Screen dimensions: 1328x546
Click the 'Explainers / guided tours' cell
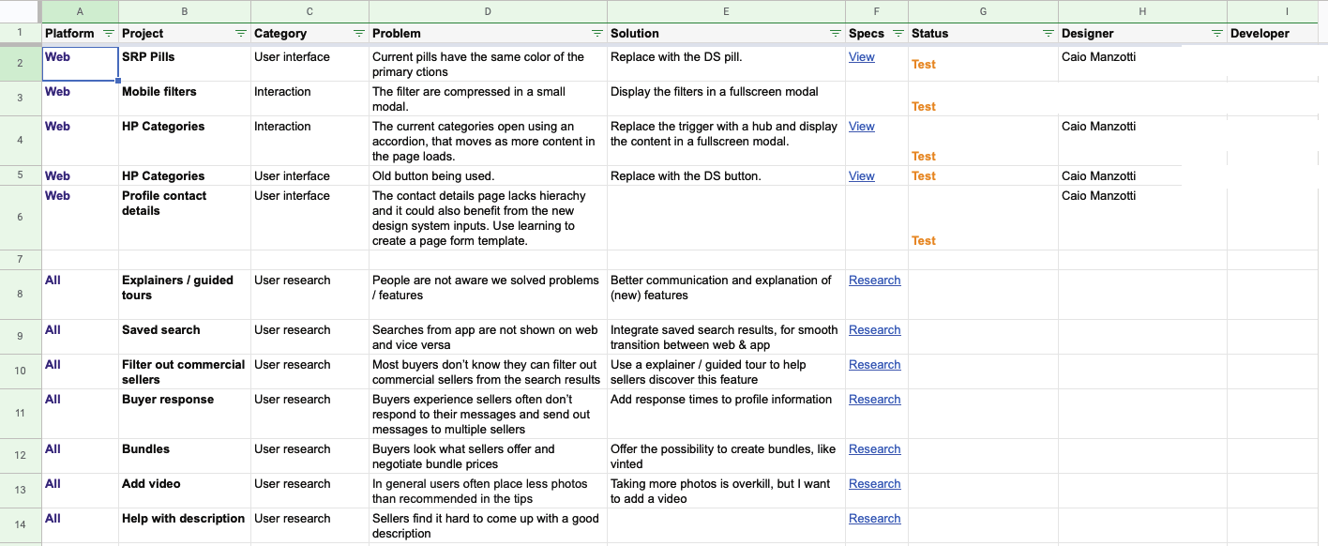coord(185,295)
